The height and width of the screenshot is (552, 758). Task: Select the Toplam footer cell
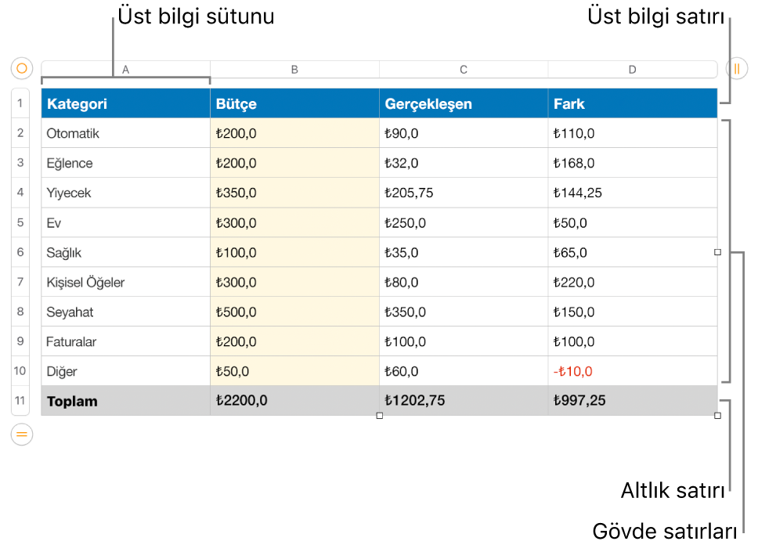[126, 401]
